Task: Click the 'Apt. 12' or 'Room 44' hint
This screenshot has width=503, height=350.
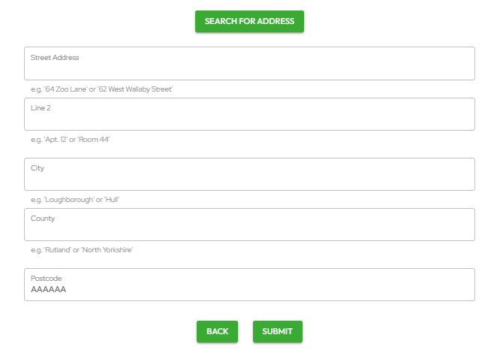Action: [71, 140]
